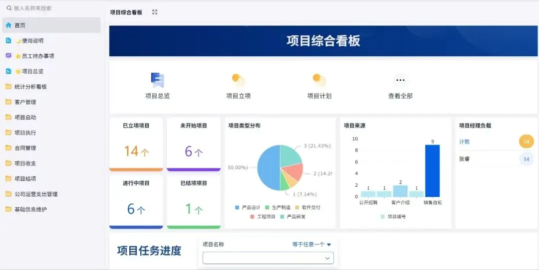Click the fullscreen expand icon
The height and width of the screenshot is (270, 539).
[155, 12]
